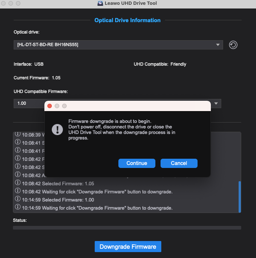Click the Status progress bar
256x258 pixels.
[x=127, y=228]
